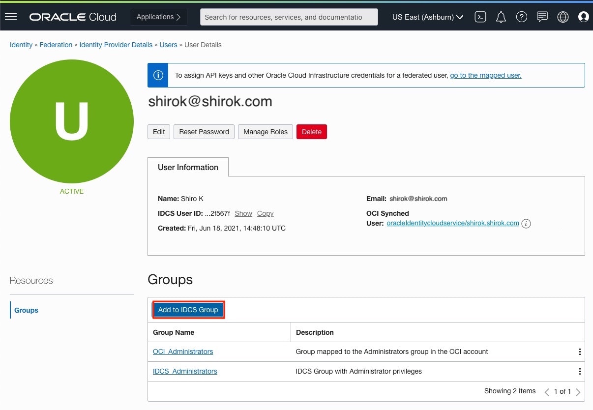The height and width of the screenshot is (410, 593).
Task: Click Copy next to IDCS User ID
Action: 265,213
